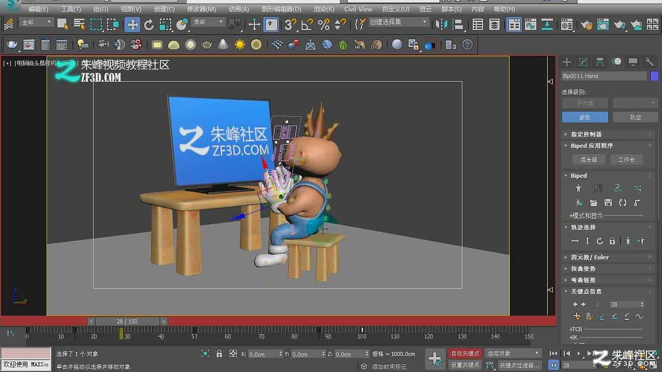Click the 轨迹 button
The image size is (662, 372).
(x=635, y=117)
